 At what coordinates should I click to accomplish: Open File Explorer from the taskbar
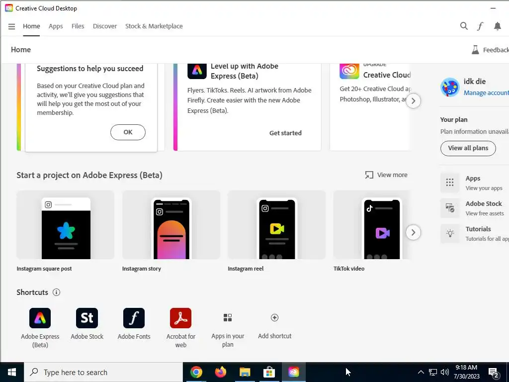coord(245,372)
